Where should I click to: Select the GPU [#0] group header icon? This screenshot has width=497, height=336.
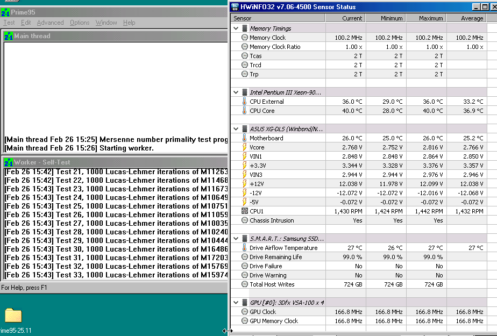click(x=244, y=303)
